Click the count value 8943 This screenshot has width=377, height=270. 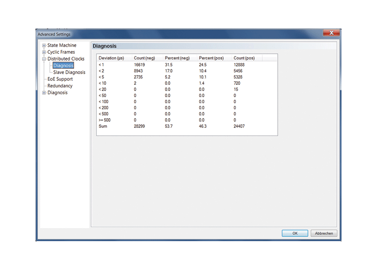138,71
